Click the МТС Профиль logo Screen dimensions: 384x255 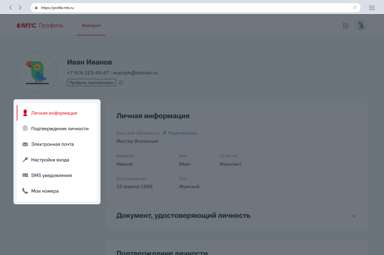(x=40, y=25)
